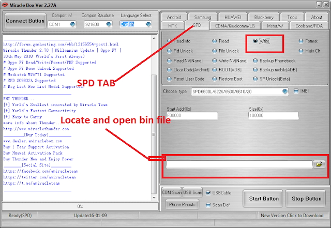This screenshot has height=228, width=331.
Task: Switch to the Mstar/W tab
Action: coord(275,26)
